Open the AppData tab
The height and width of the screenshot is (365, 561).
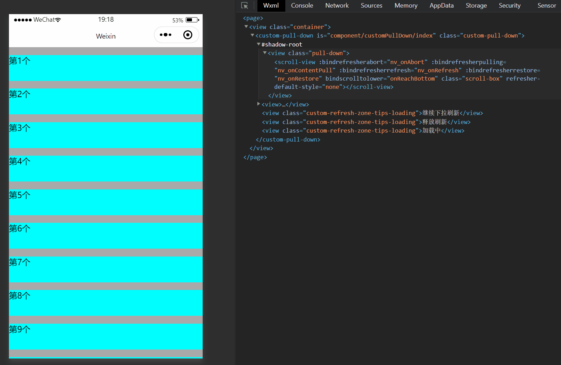click(441, 6)
